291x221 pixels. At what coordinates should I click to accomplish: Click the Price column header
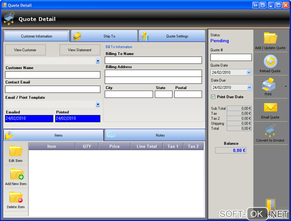(114, 146)
